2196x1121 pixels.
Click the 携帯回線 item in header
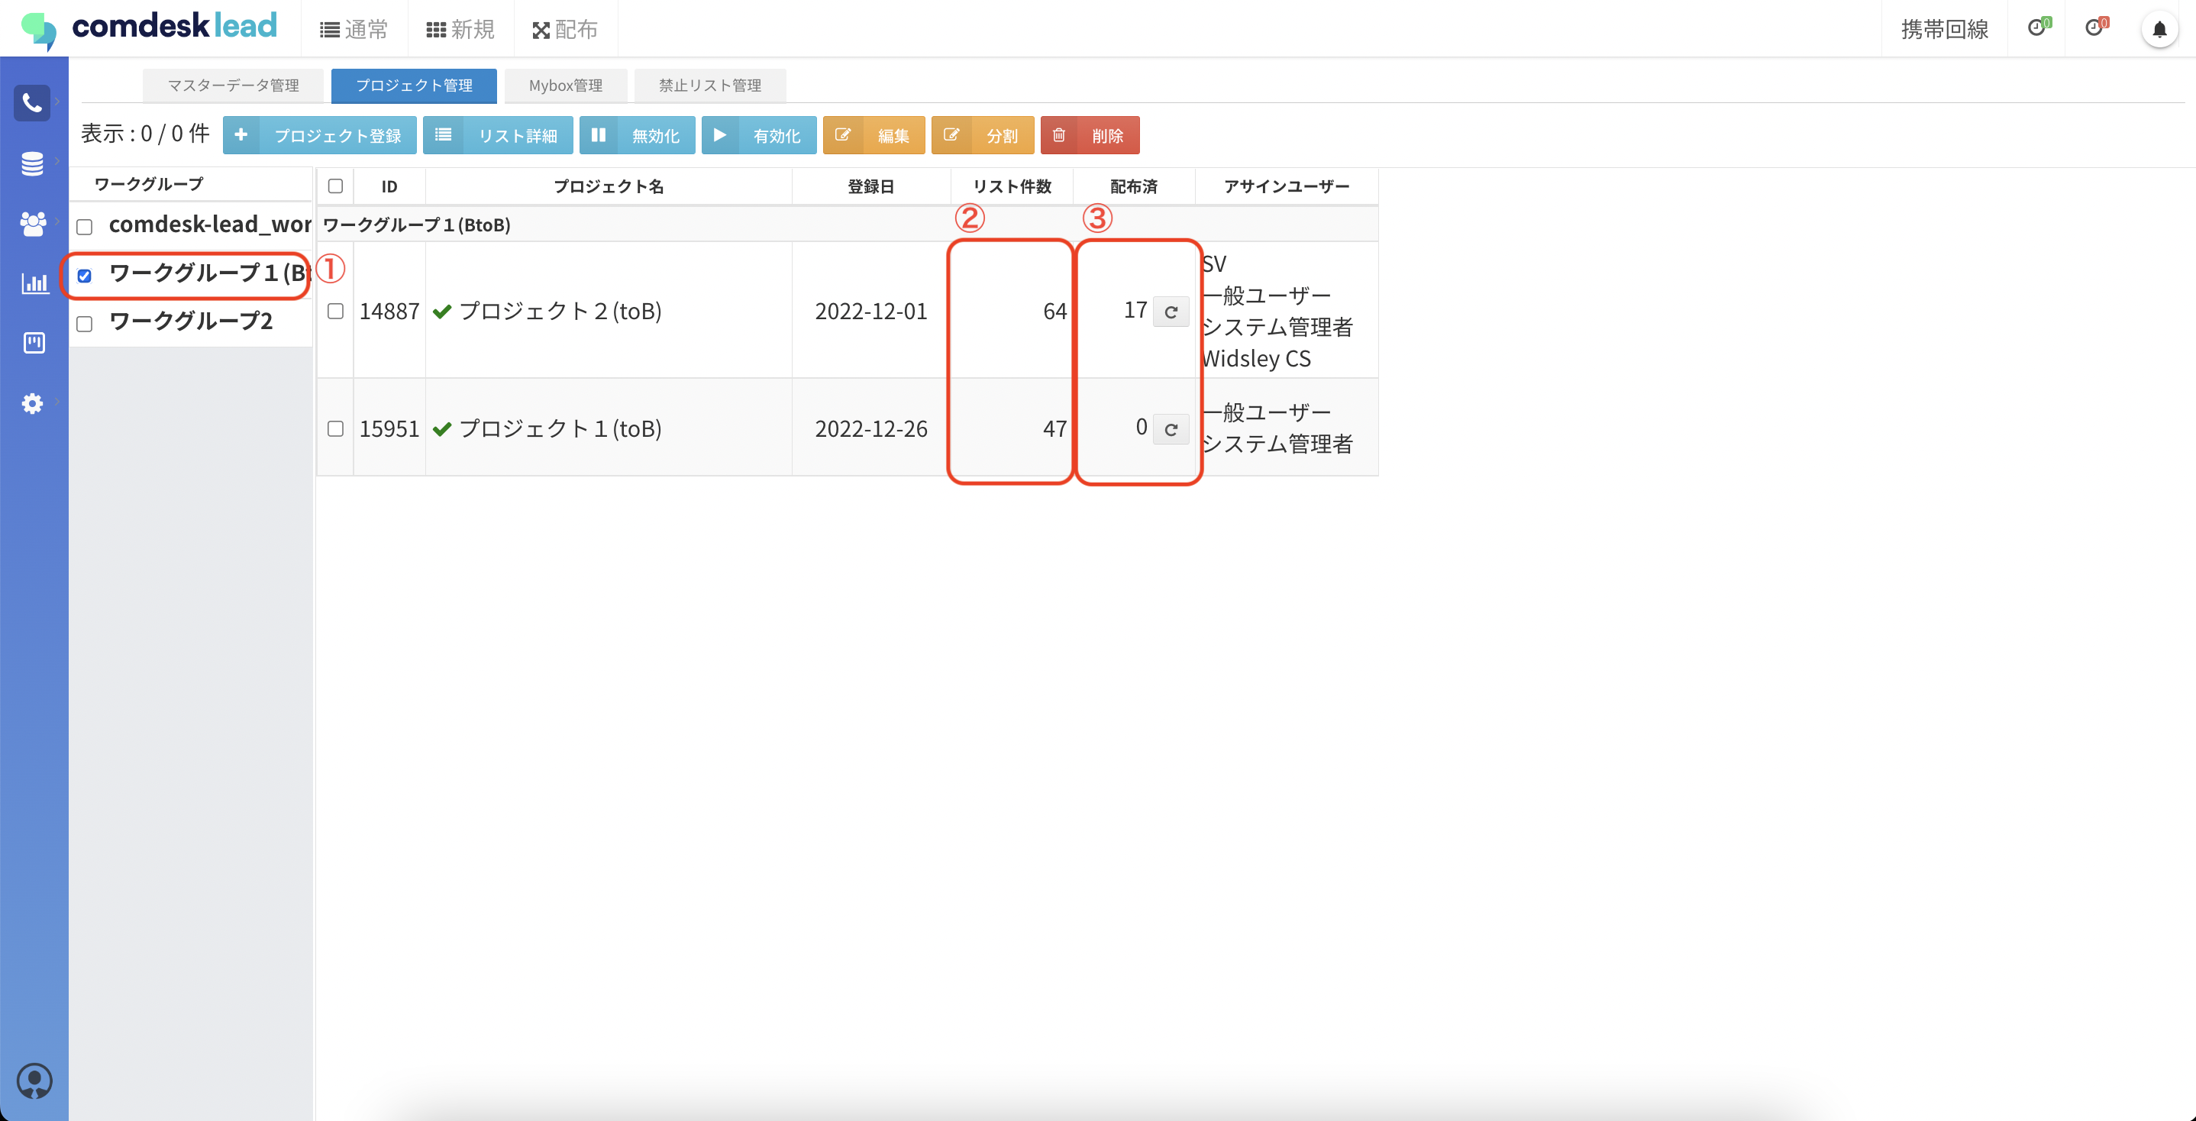coord(1944,30)
